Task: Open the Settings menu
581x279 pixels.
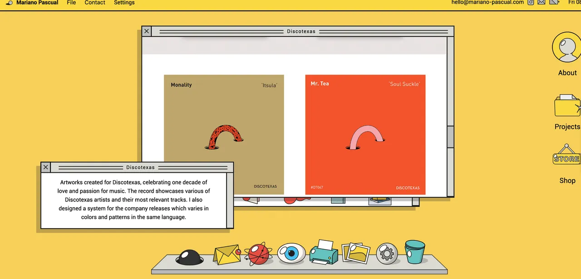Action: [x=124, y=3]
